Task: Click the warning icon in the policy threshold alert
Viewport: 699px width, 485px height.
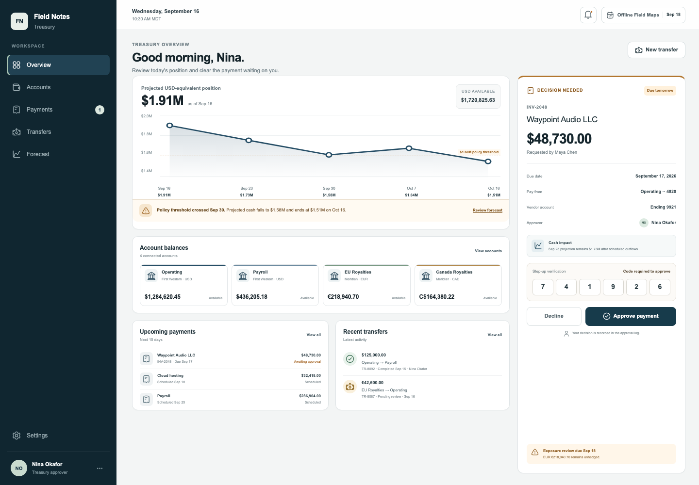Action: 146,210
